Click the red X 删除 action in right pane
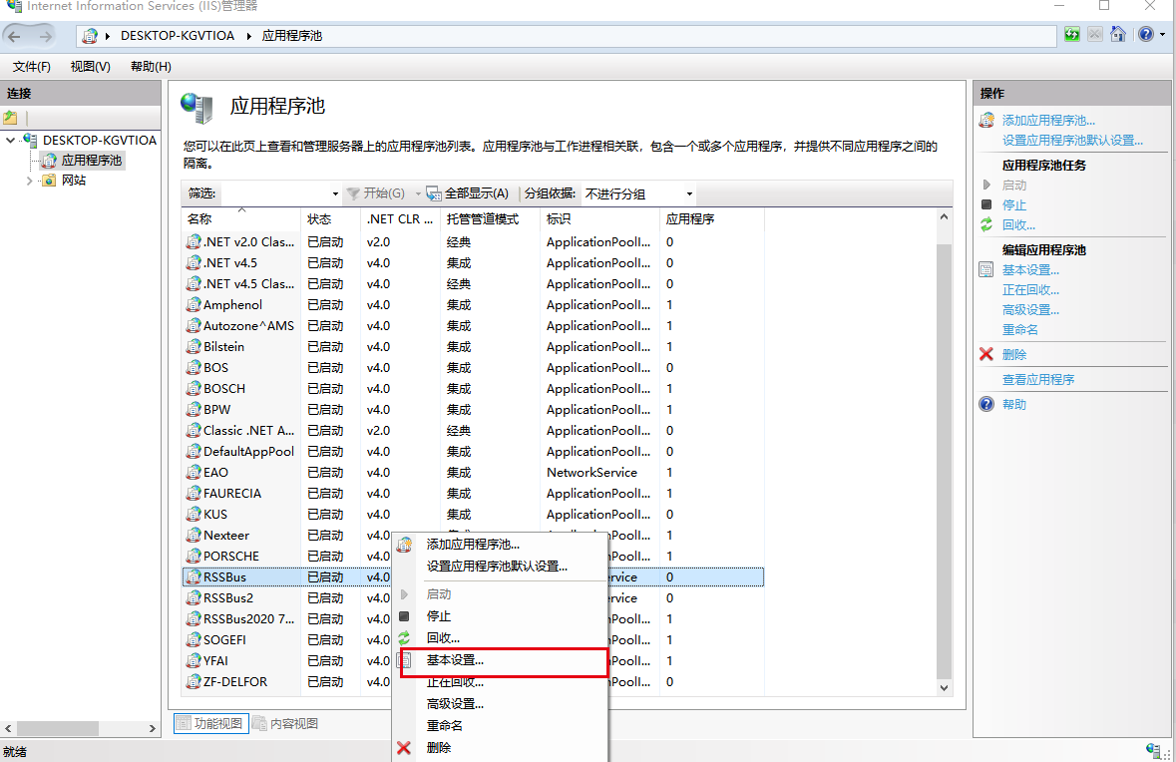The width and height of the screenshot is (1176, 762). (1013, 354)
